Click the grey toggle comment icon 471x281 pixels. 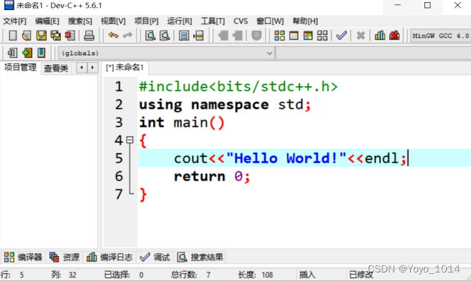(x=256, y=36)
